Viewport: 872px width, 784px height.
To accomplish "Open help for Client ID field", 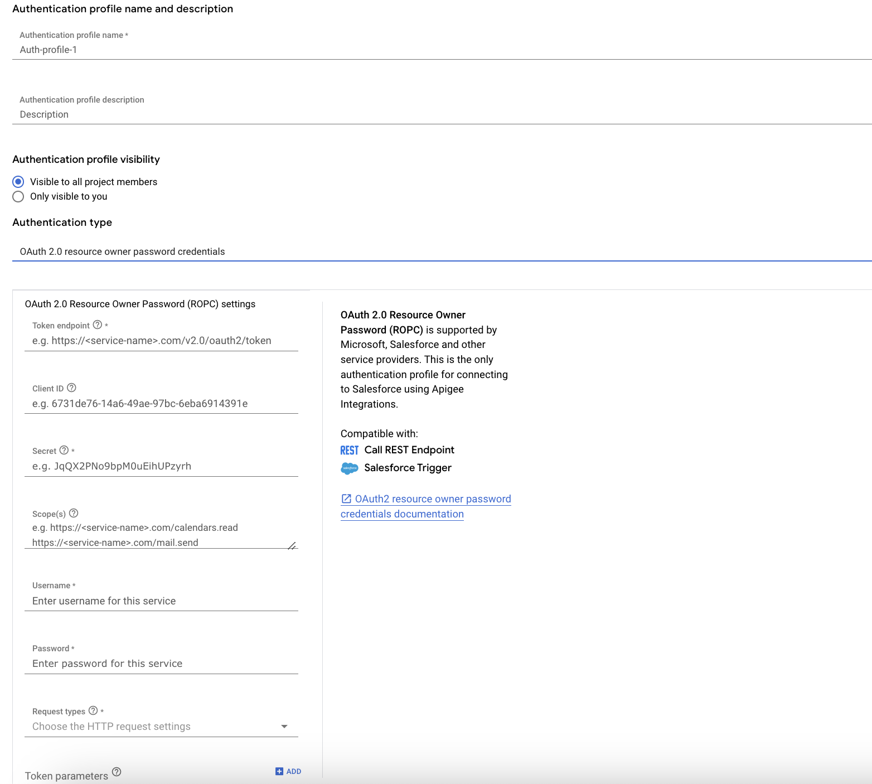I will tap(72, 387).
